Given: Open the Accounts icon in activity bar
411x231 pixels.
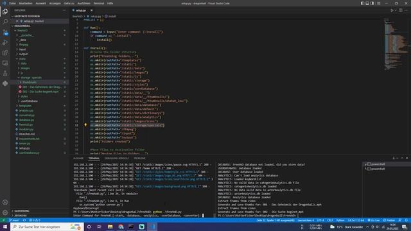Looking at the screenshot, I should [5, 203].
